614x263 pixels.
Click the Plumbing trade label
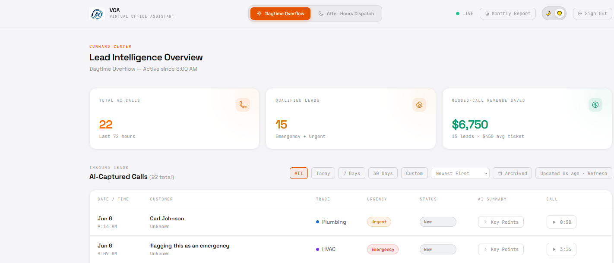point(334,222)
